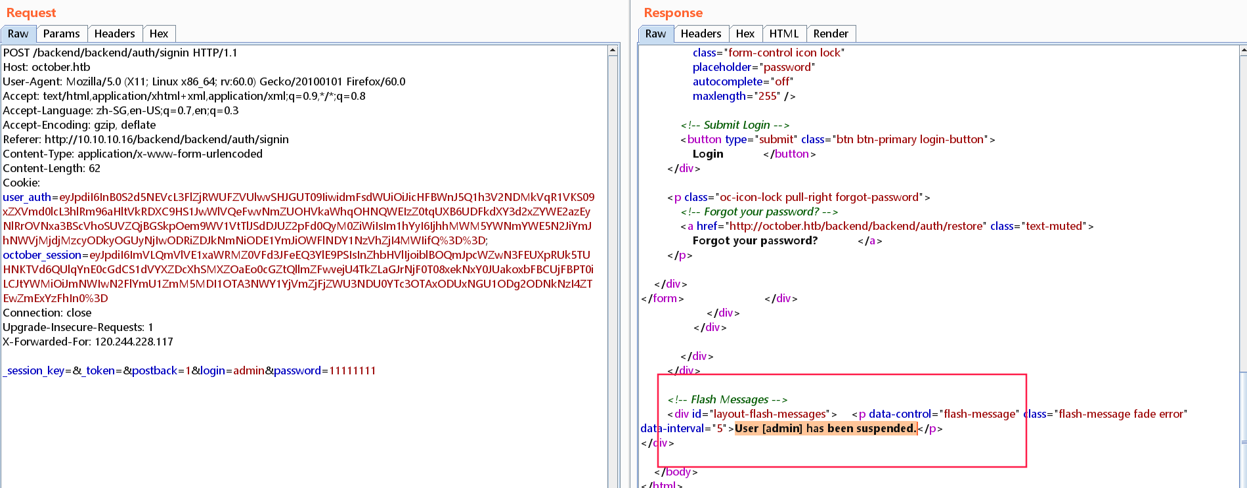Click the POST /backend/backend/auth/signin request line

pyautogui.click(x=120, y=53)
